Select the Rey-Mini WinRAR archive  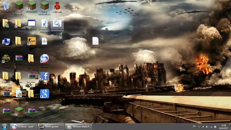point(32,75)
